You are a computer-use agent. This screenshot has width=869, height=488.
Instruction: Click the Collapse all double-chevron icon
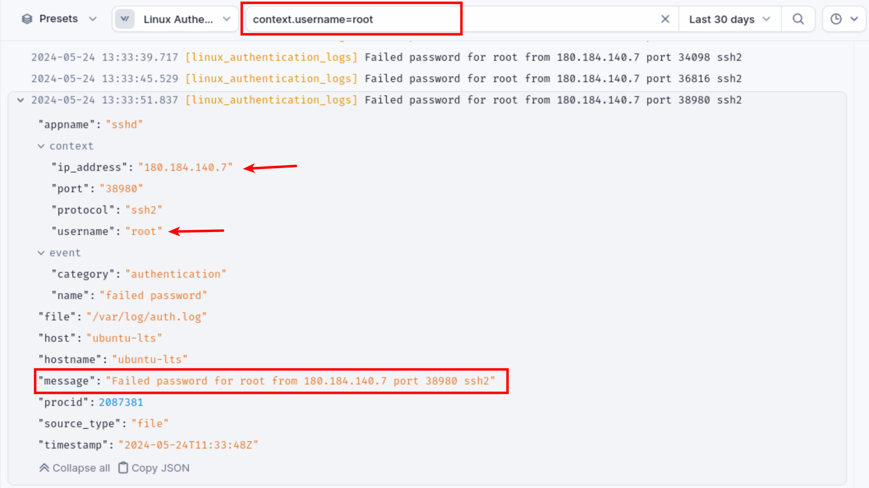pyautogui.click(x=44, y=468)
